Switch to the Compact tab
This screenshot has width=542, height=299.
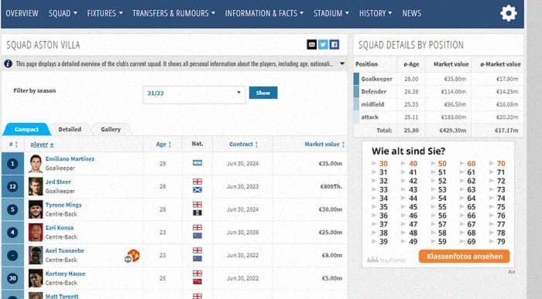point(26,129)
